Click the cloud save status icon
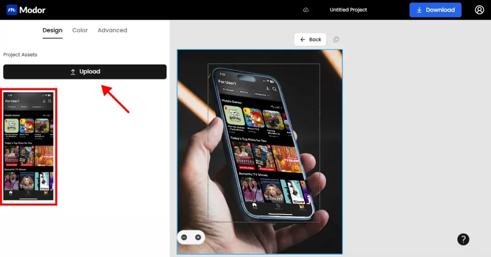 click(306, 10)
